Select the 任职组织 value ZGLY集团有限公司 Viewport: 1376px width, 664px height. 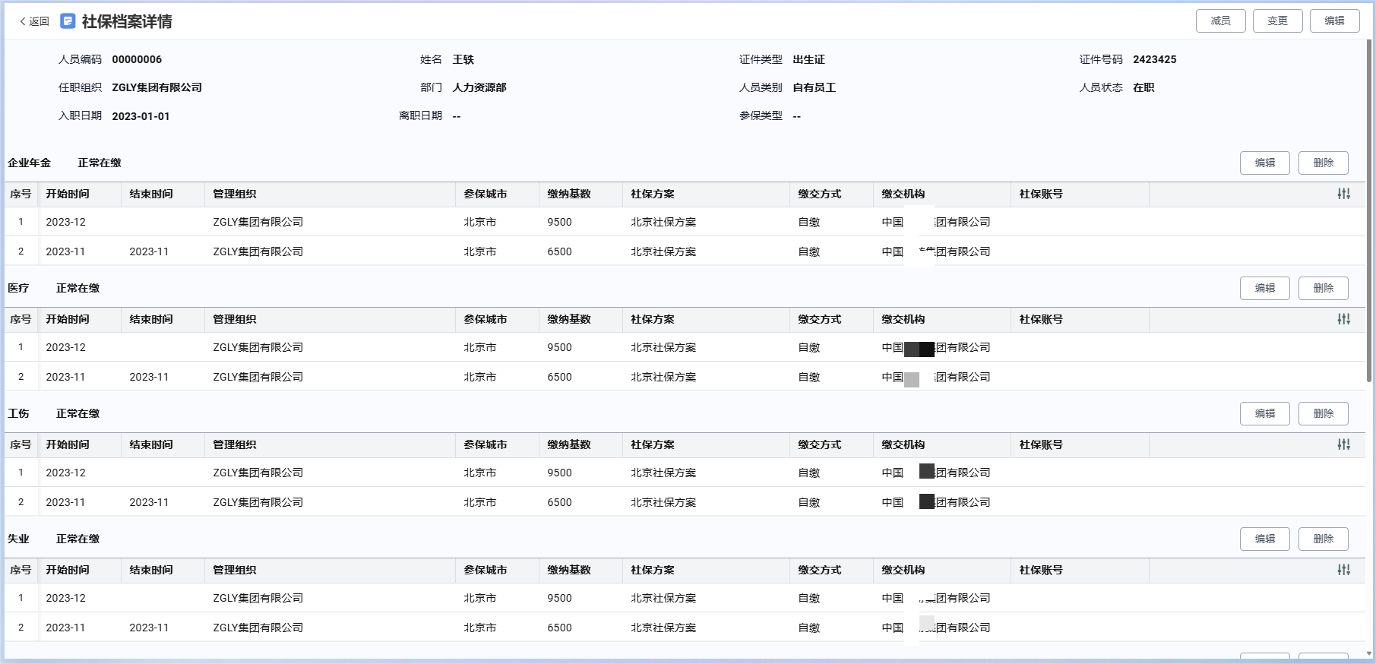click(x=157, y=87)
